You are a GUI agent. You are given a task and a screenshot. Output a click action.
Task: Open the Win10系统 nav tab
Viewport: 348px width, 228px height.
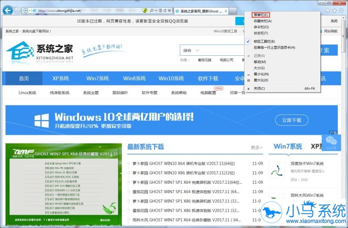(x=171, y=78)
